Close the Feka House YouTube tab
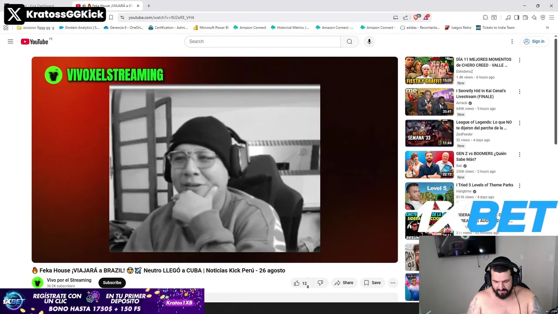The height and width of the screenshot is (314, 558). (138, 6)
